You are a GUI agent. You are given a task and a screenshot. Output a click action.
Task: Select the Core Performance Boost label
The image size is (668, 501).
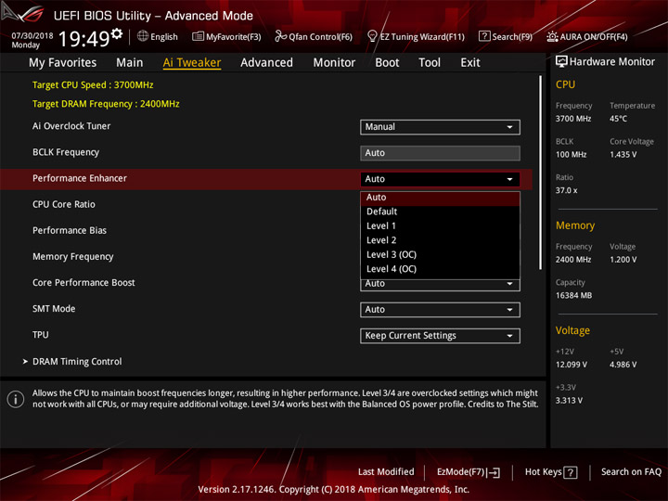83,283
